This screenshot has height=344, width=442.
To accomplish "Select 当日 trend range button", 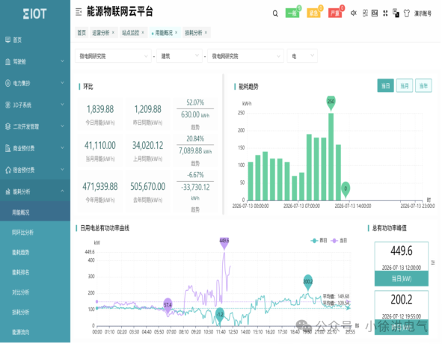I will click(x=385, y=86).
